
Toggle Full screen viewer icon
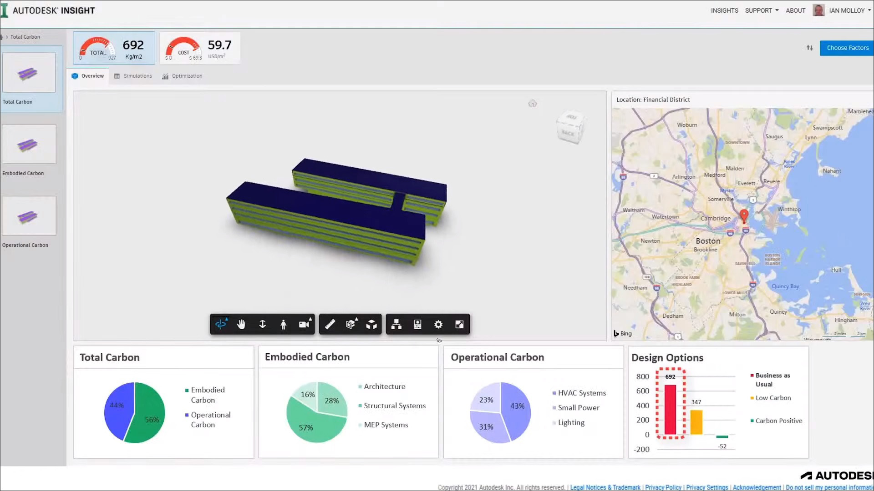459,324
